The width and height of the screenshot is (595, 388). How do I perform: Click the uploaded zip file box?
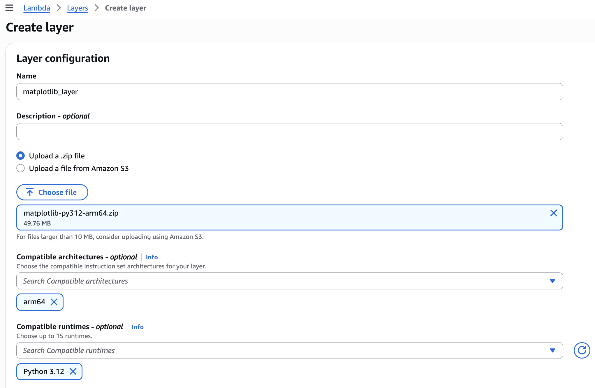pos(280,218)
